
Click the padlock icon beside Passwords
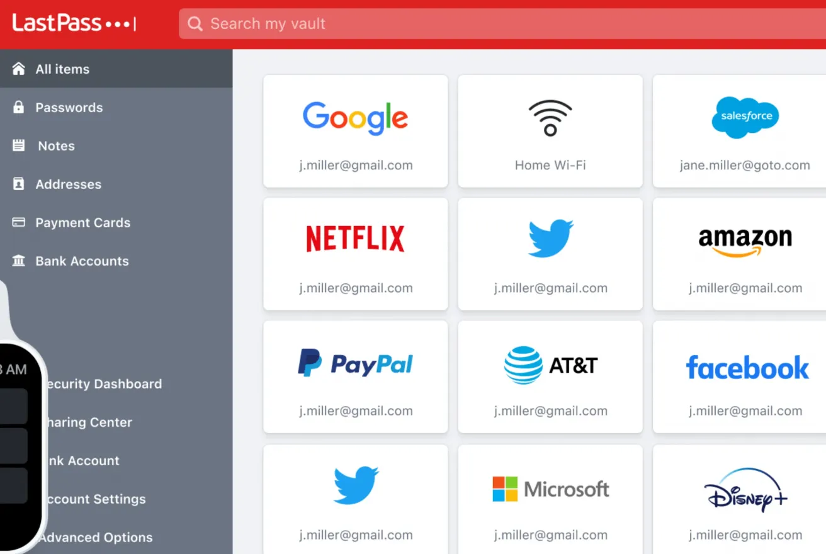point(19,107)
